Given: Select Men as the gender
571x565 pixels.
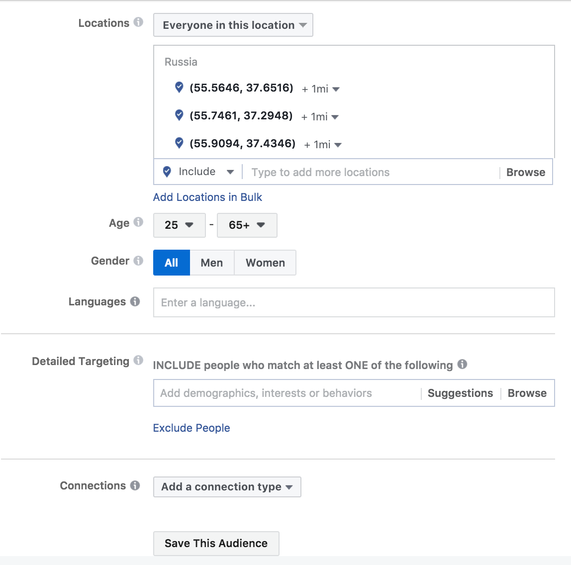Looking at the screenshot, I should point(211,263).
